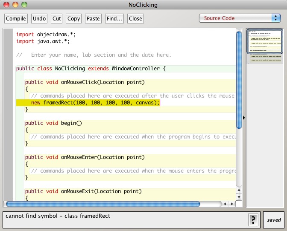This screenshot has width=287, height=231.
Task: Click the Paste toolbar button
Action: click(93, 19)
